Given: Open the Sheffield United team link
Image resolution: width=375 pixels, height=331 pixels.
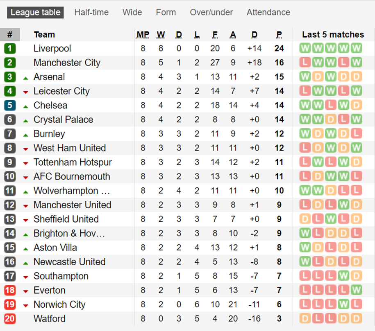Looking at the screenshot, I should point(66,219).
